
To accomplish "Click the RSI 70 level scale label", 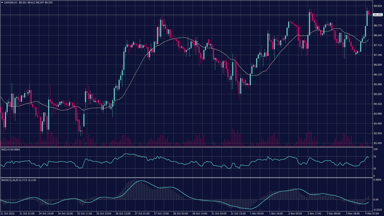I will (375, 157).
